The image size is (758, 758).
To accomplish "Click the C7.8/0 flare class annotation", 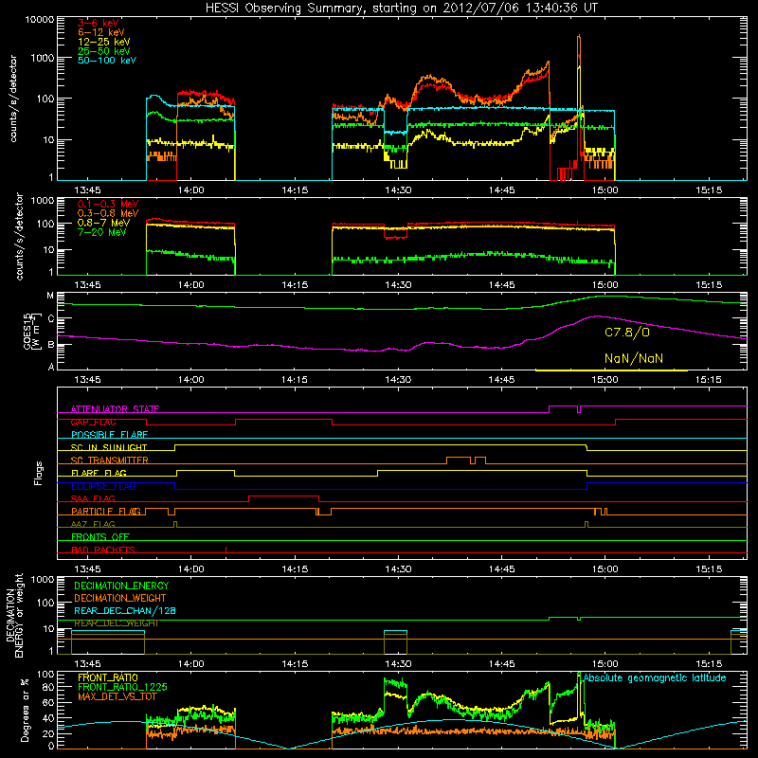I will click(626, 333).
